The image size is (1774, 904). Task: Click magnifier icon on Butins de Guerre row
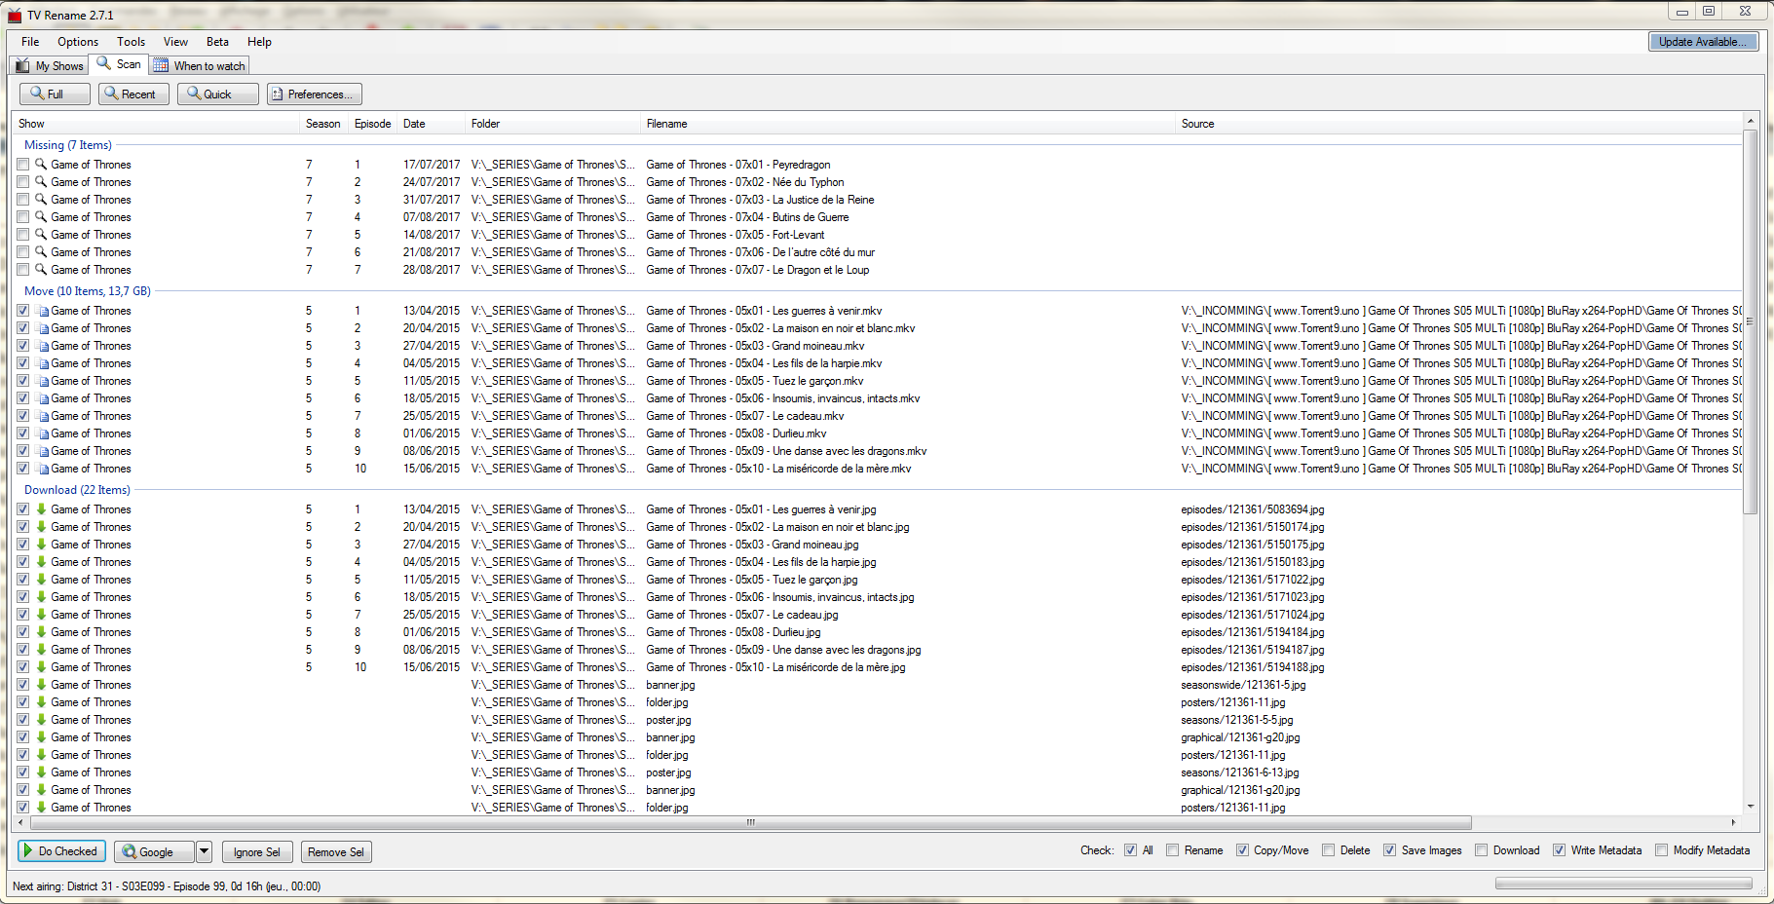pos(41,217)
